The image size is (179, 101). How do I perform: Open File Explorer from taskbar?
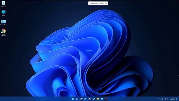click(98, 99)
